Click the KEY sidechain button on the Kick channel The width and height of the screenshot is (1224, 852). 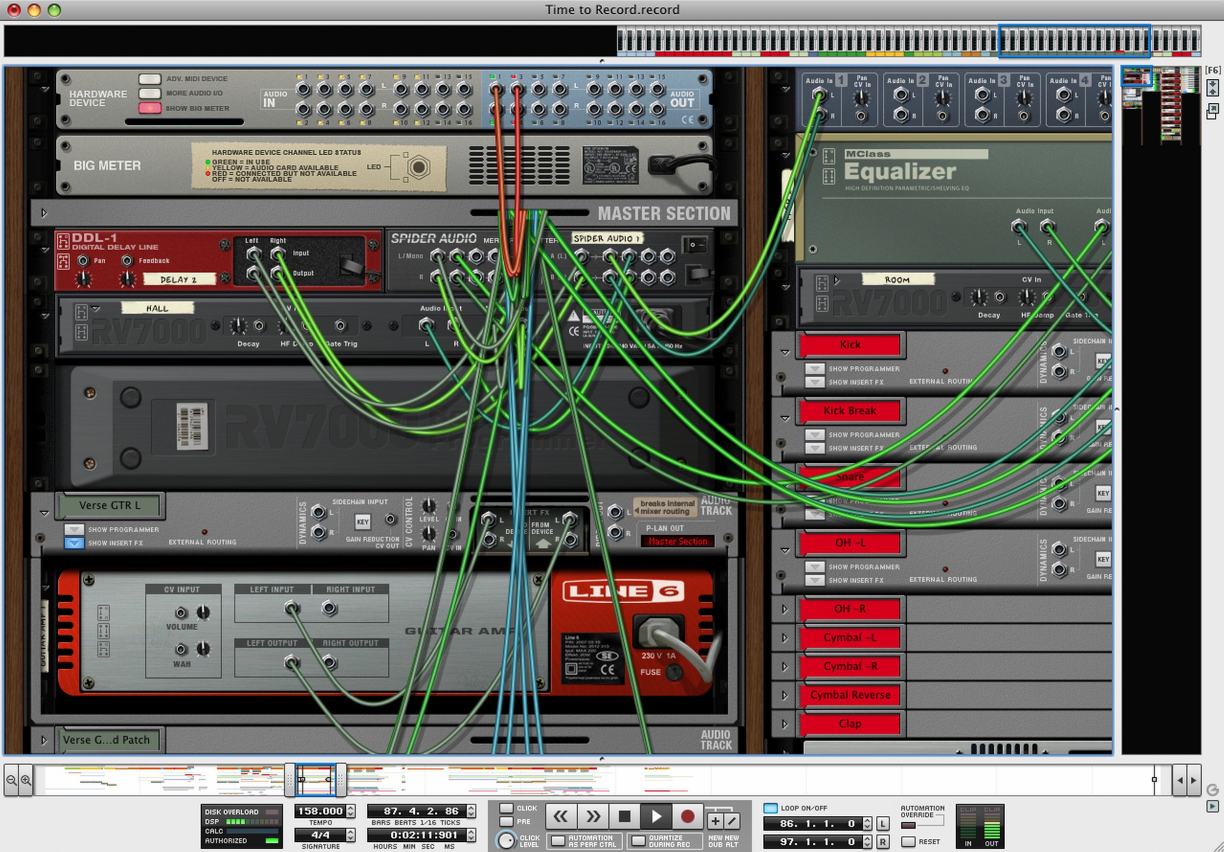click(x=1103, y=361)
